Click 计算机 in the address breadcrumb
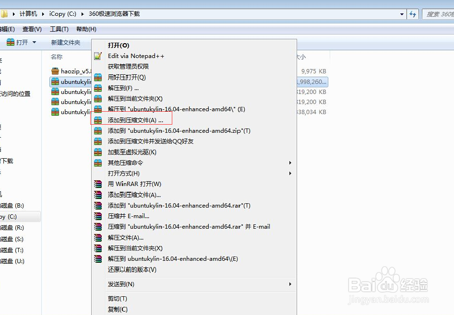 [x=28, y=14]
